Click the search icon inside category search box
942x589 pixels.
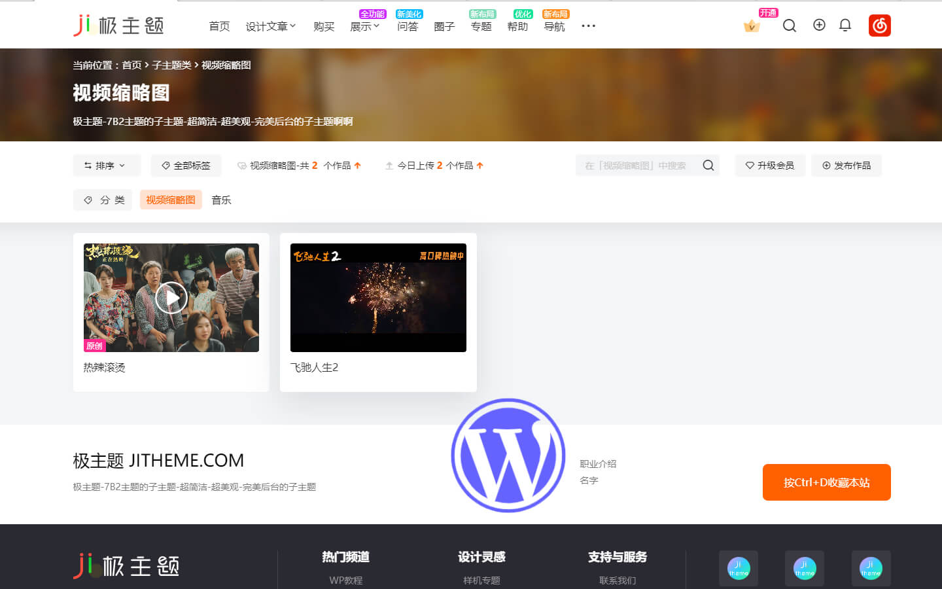(x=708, y=166)
